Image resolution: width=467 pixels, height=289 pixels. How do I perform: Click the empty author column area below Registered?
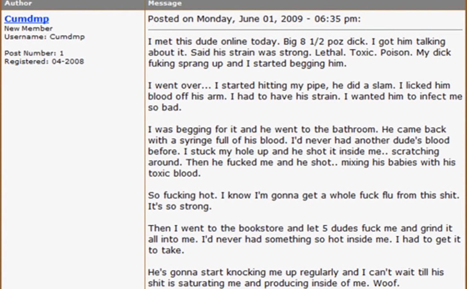click(x=72, y=176)
